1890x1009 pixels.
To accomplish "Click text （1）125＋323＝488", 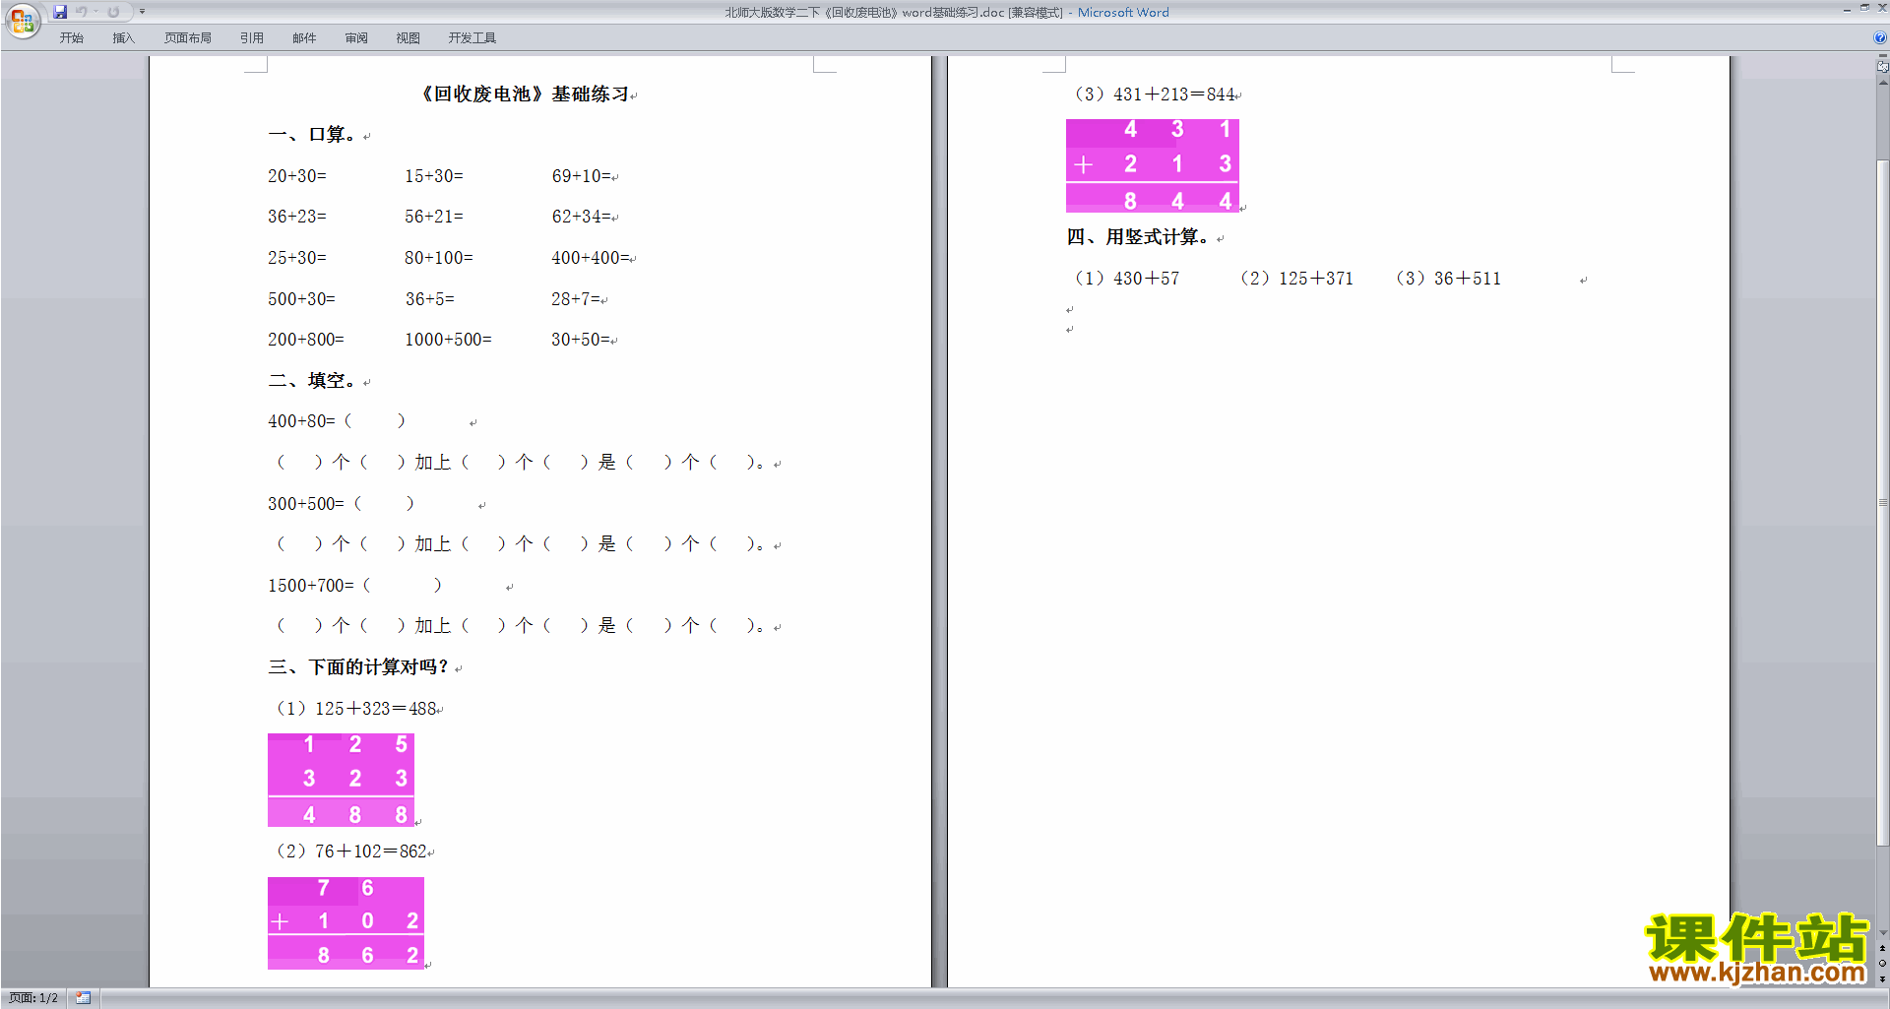I will click(x=354, y=709).
